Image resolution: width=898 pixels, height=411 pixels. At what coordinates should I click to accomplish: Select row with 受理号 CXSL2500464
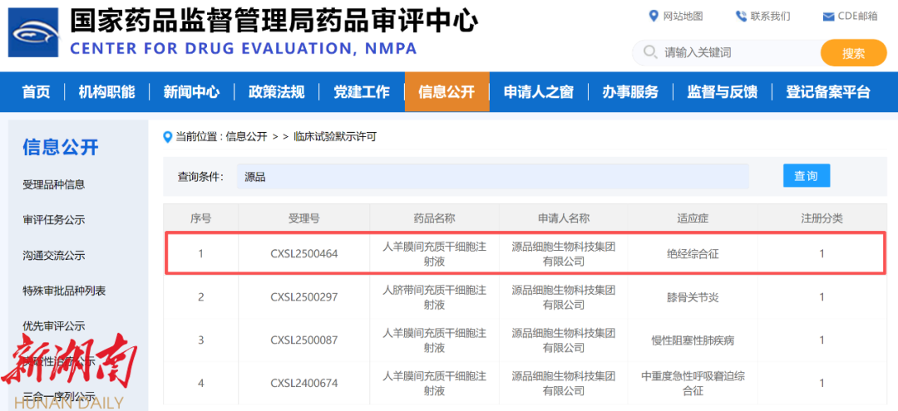point(304,254)
